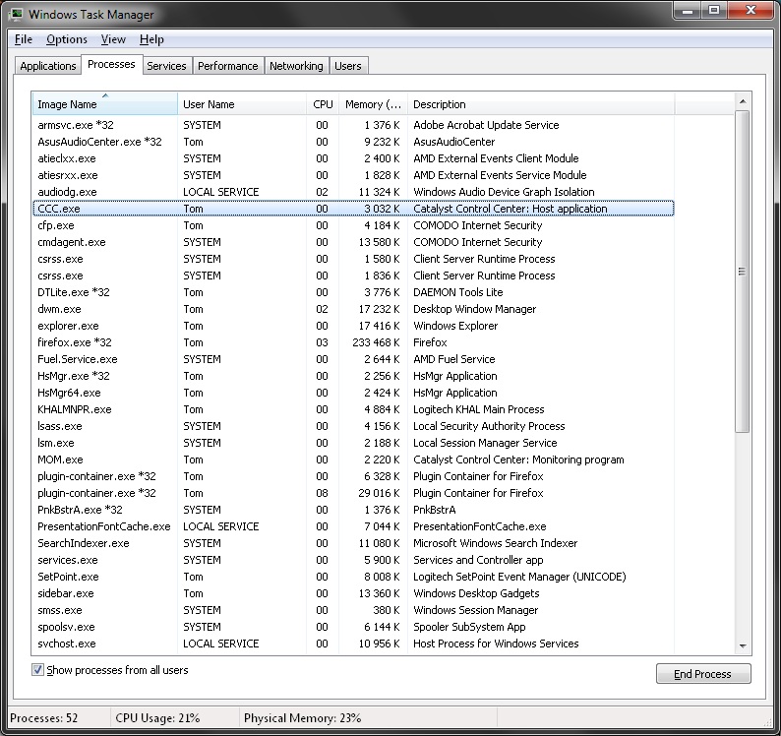Screen dimensions: 781x736
Task: Select the CCC.exe process row
Action: [353, 209]
